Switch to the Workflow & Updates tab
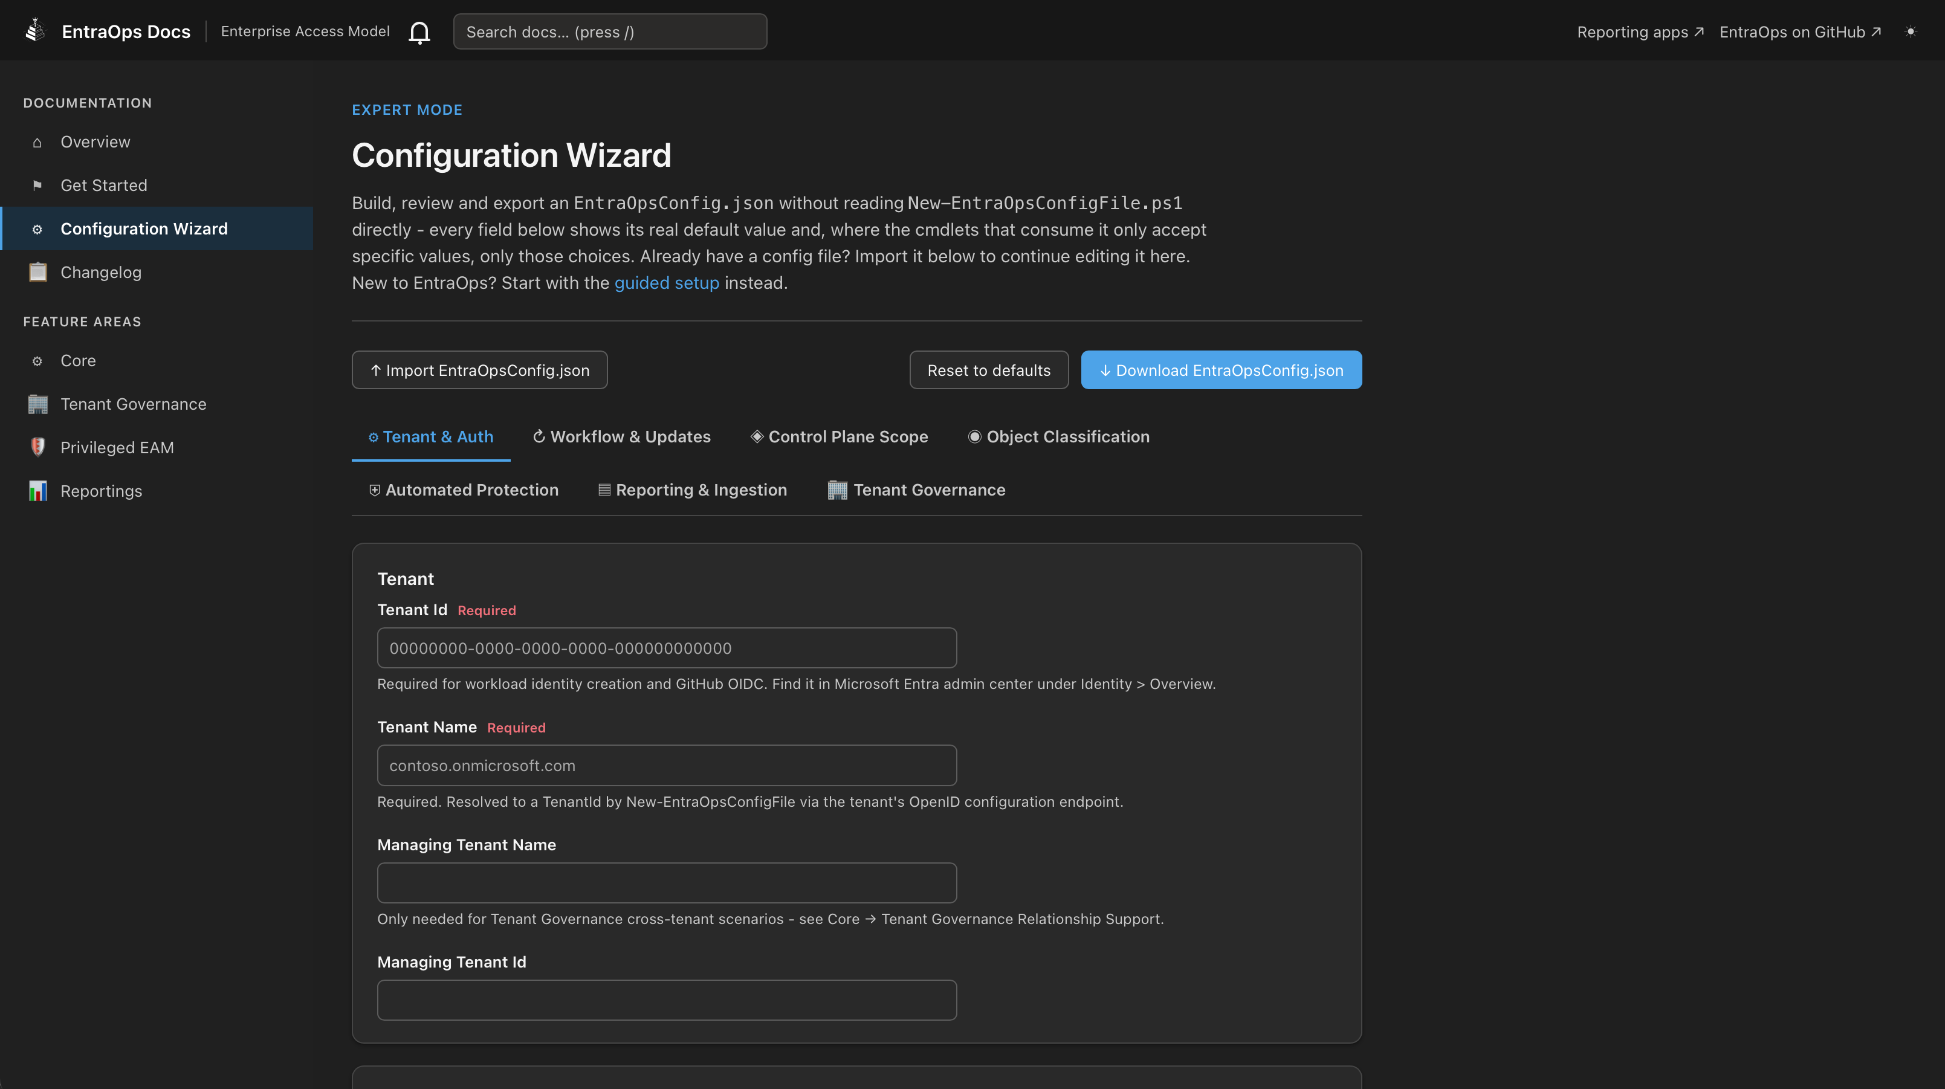 pyautogui.click(x=622, y=436)
